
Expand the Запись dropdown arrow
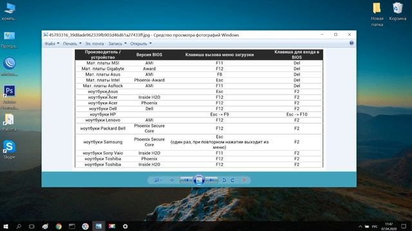(x=126, y=44)
